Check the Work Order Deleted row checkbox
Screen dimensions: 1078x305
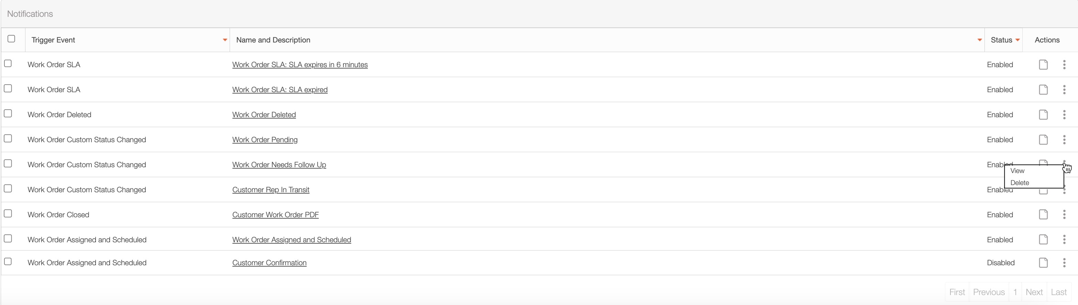coord(8,113)
